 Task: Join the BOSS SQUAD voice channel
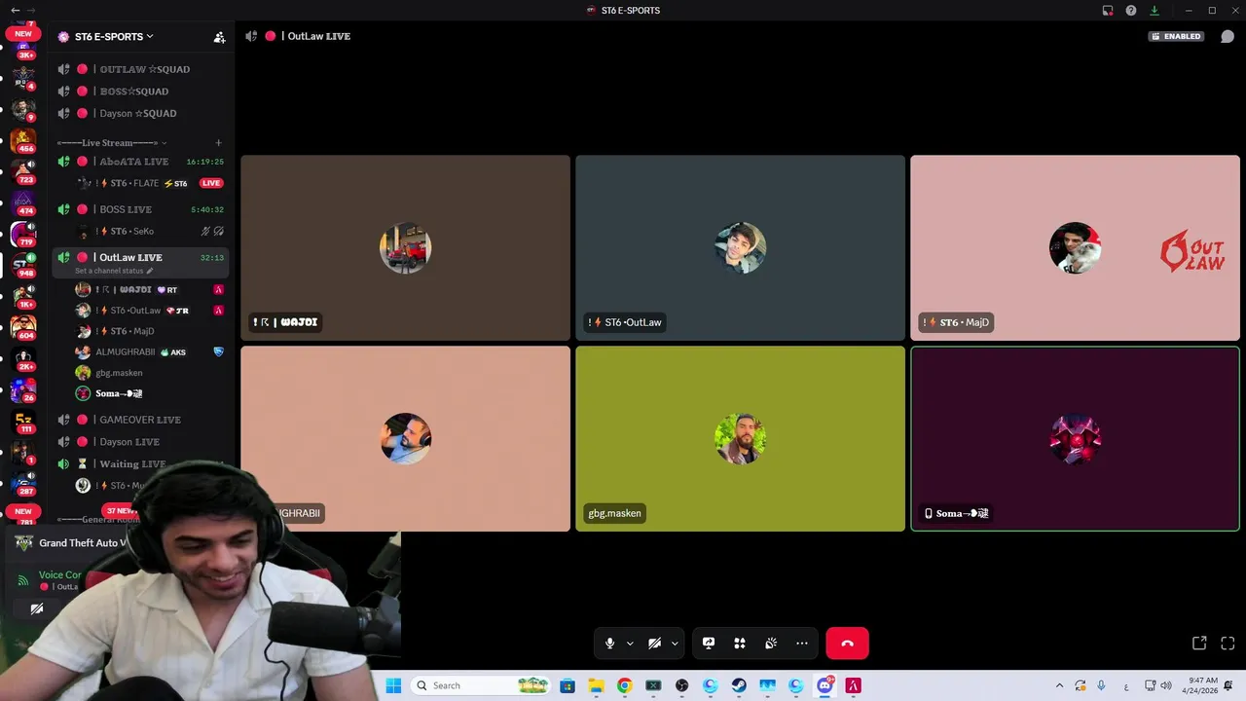(x=142, y=92)
